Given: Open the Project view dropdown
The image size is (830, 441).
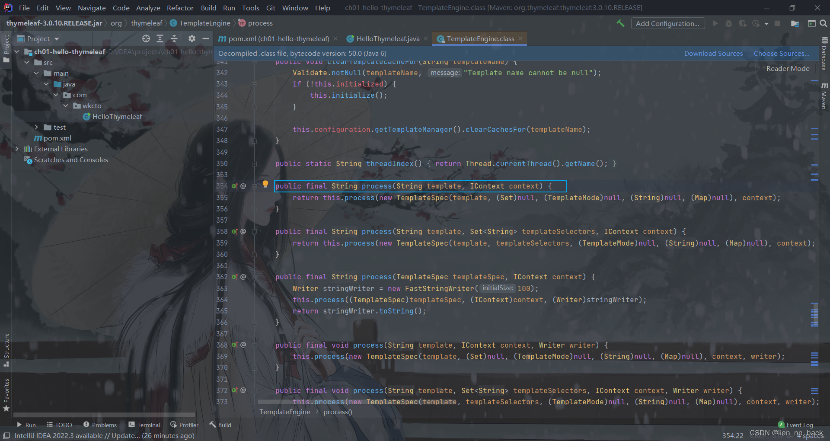Looking at the screenshot, I should [x=38, y=38].
